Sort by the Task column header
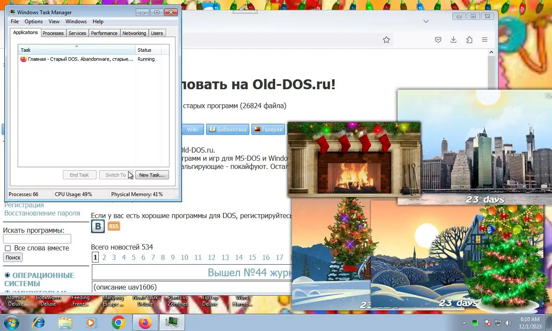 77,50
